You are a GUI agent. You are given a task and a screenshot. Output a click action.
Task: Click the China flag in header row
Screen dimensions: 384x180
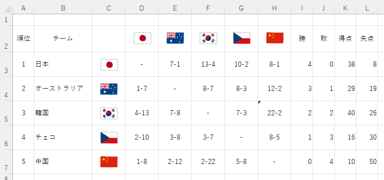pos(275,38)
